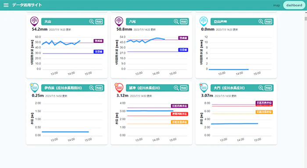This screenshot has width=307, height=168.
Task: Open map for the 3.12m water level card
Action: [183, 88]
